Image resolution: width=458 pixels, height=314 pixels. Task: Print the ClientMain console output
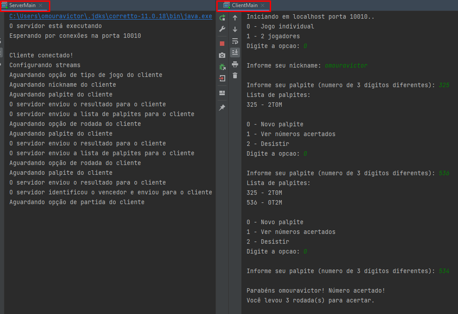[x=235, y=64]
